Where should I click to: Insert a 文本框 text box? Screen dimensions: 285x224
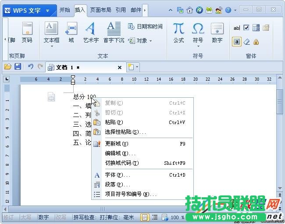pos(51,32)
